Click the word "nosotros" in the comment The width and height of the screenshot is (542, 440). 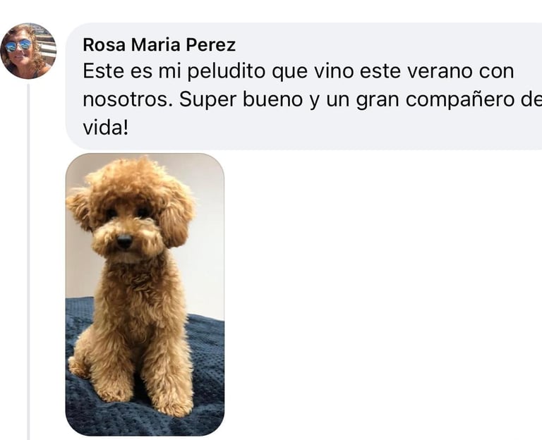click(127, 100)
